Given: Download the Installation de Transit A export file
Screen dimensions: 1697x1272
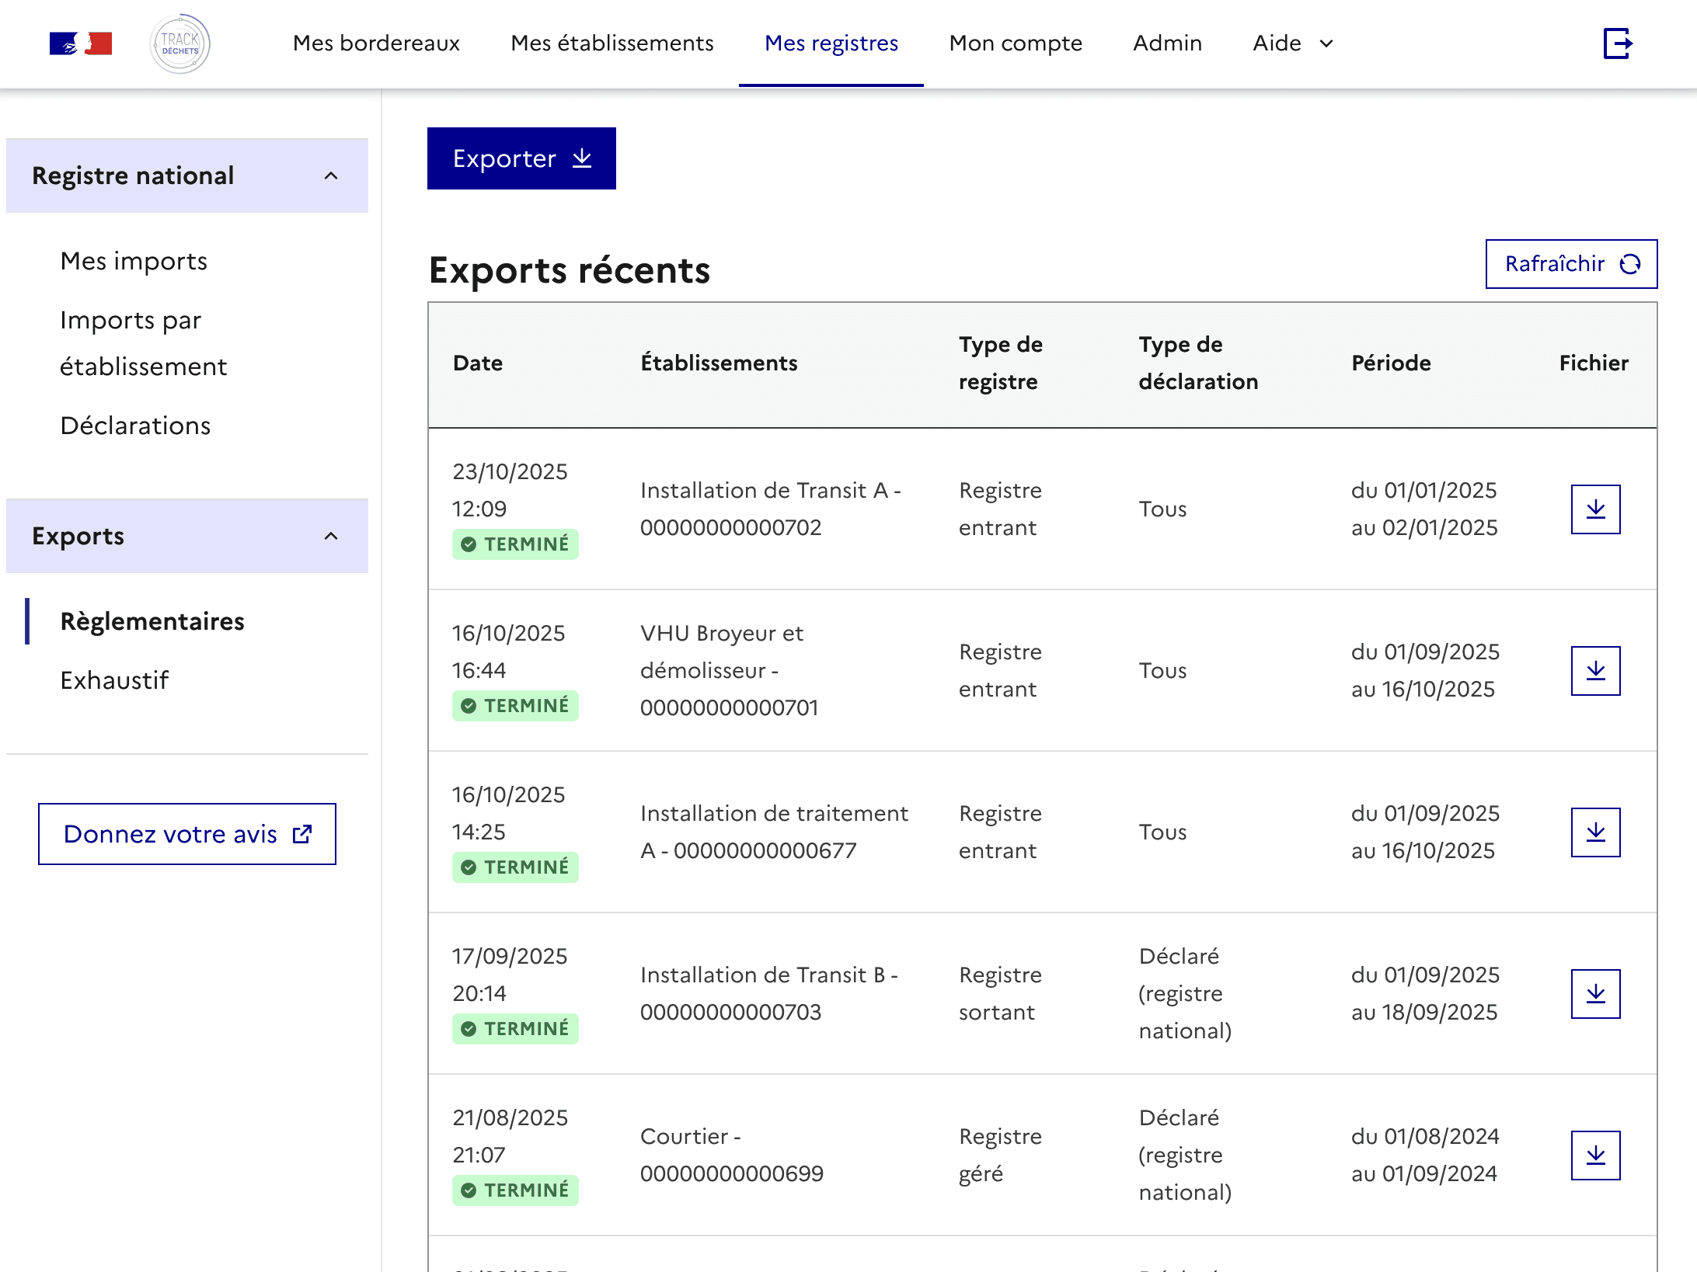Looking at the screenshot, I should (1596, 509).
